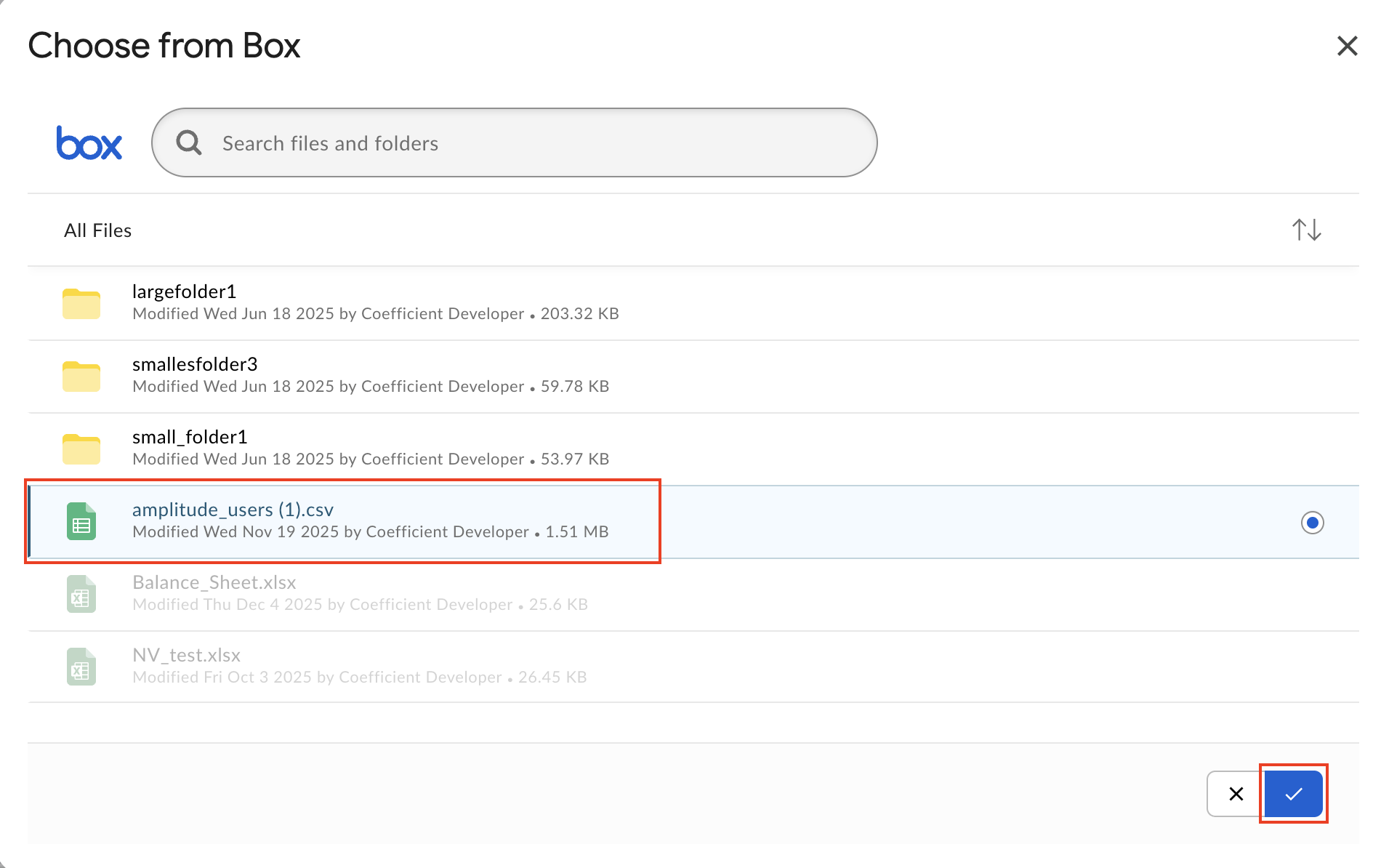Click the largefolder1 folder icon
This screenshot has height=868, width=1381.
pyautogui.click(x=81, y=304)
